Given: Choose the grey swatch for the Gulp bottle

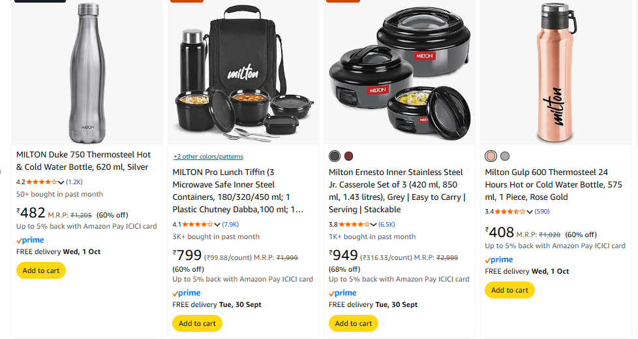Looking at the screenshot, I should coord(505,156).
